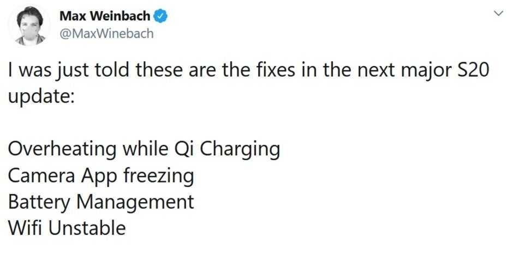
Task: Expand the tweet options chevron
Action: (x=499, y=14)
